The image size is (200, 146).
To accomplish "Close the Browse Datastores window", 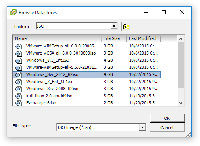I will 182,12.
